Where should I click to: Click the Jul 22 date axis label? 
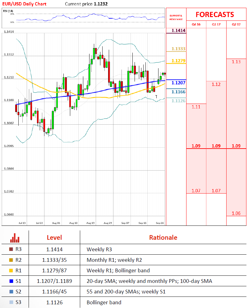[x=39, y=223]
